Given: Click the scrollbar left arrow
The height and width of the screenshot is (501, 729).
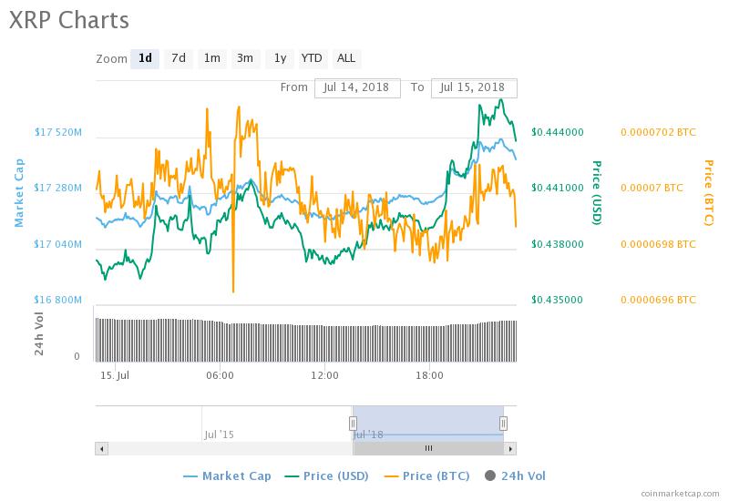Looking at the screenshot, I should [102, 448].
